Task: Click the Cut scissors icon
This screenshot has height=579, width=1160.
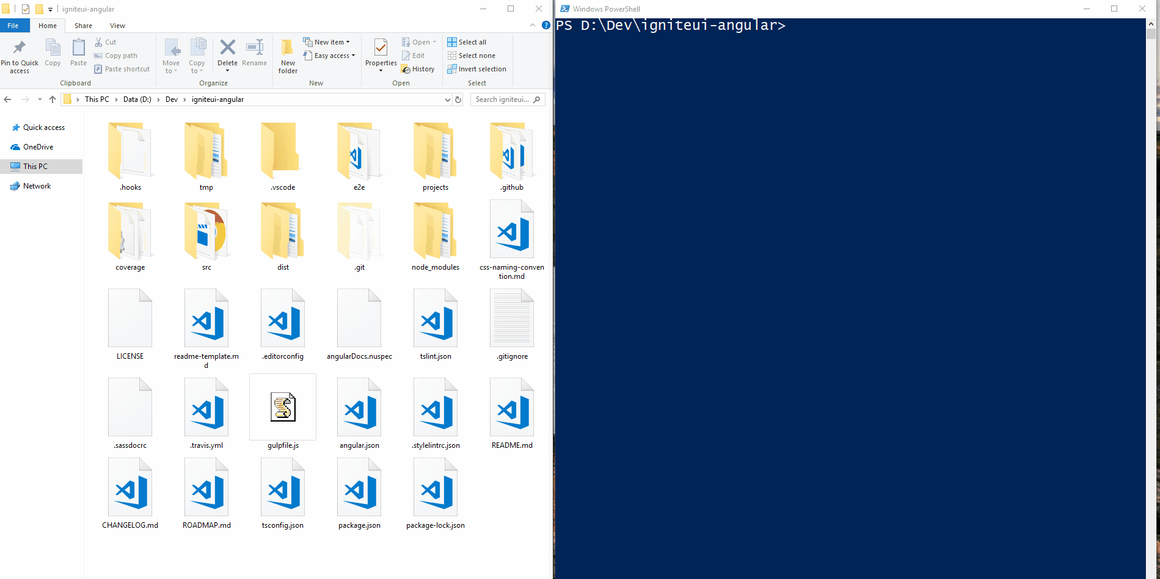Action: (98, 42)
